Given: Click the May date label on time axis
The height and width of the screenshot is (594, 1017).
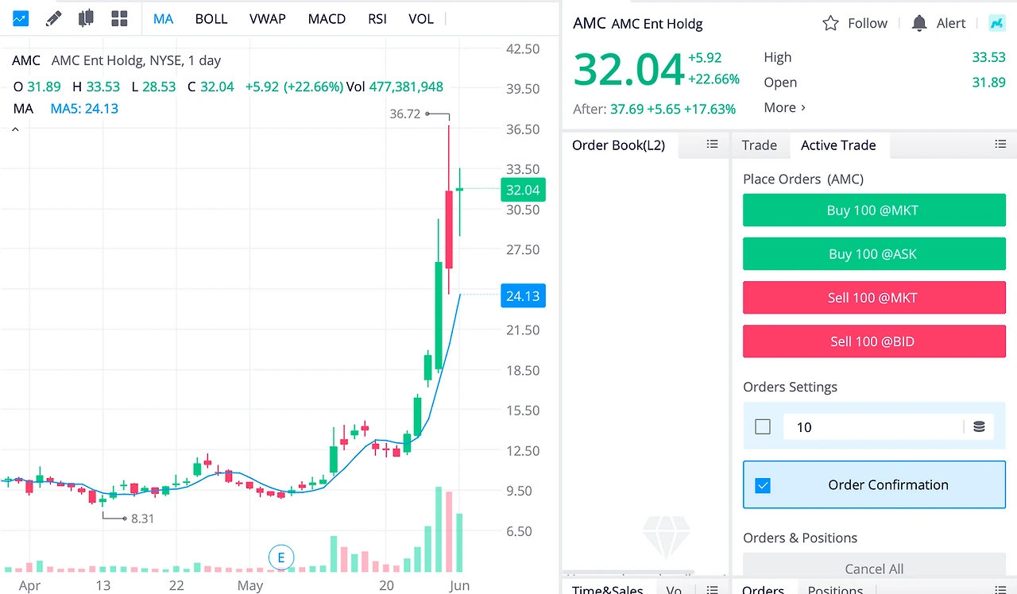Looking at the screenshot, I should [250, 586].
